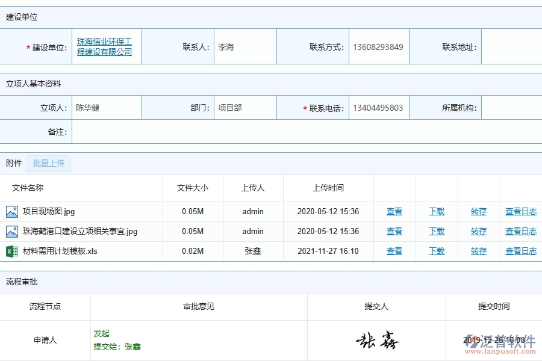
Task: Open 查看日志 for 项目现场图.jpg
Action: 520,211
